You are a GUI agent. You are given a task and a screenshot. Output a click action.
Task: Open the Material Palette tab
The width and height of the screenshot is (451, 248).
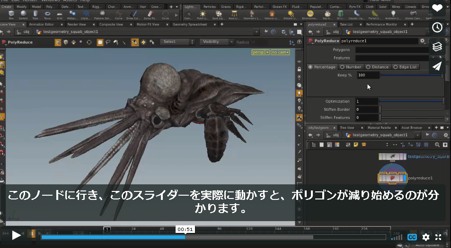click(379, 128)
